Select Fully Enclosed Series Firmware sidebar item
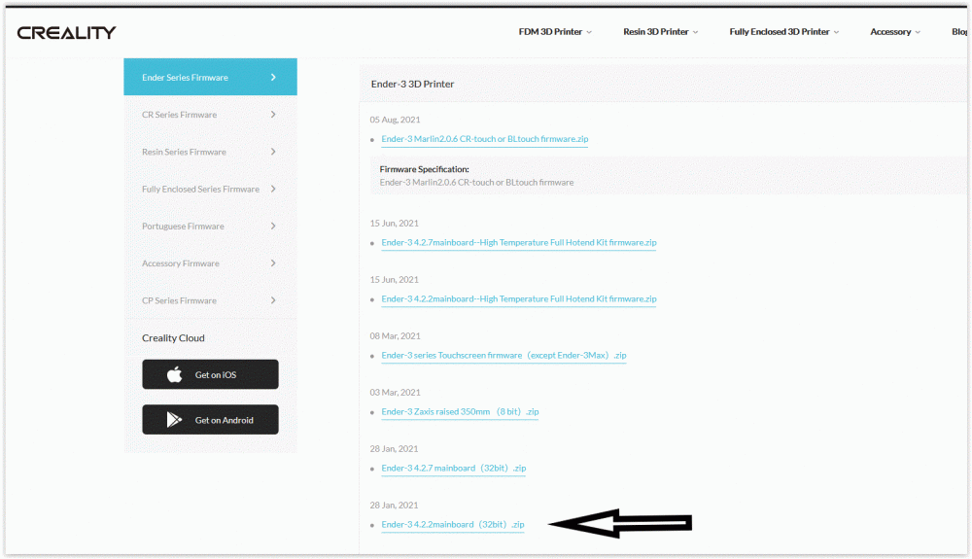 pyautogui.click(x=210, y=189)
